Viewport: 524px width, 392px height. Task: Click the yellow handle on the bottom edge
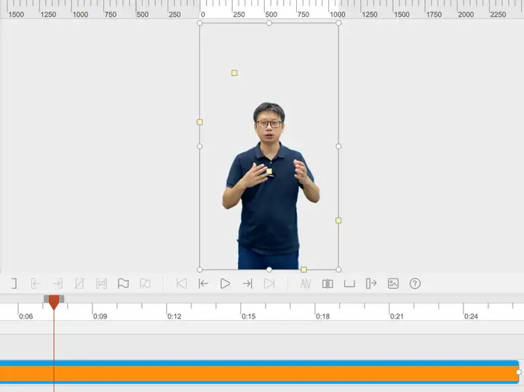point(303,270)
